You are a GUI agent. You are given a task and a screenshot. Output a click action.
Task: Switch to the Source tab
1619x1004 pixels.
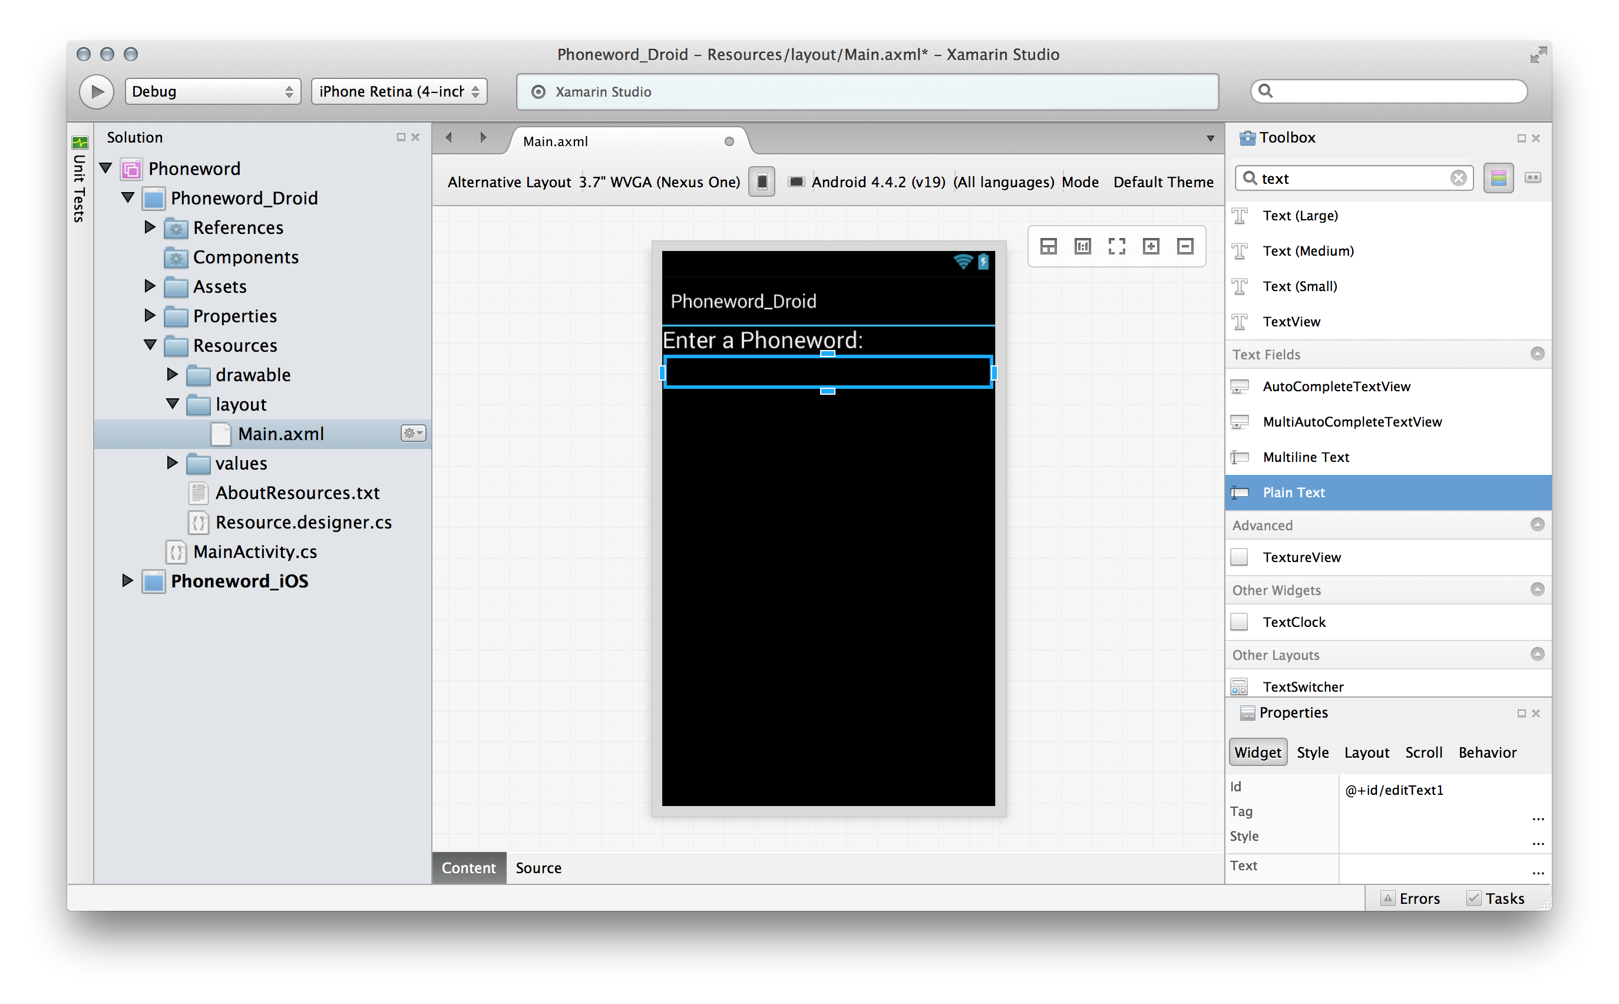[x=538, y=868]
